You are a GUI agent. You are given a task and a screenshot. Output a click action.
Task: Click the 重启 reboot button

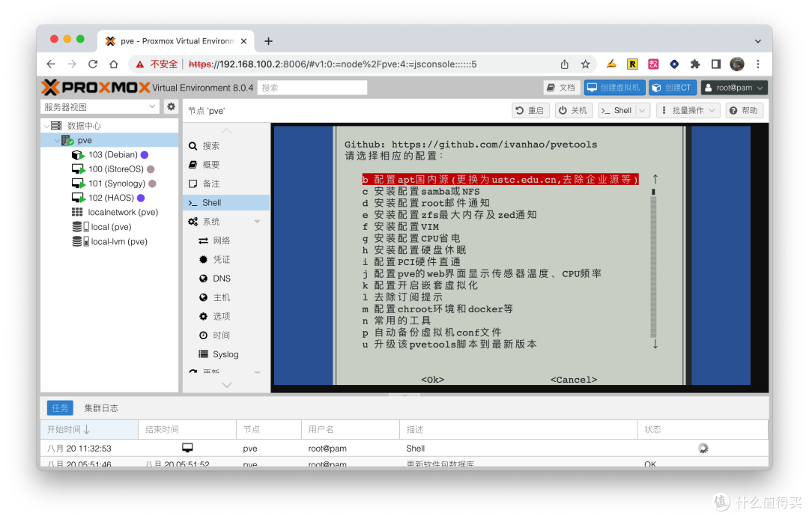click(530, 110)
